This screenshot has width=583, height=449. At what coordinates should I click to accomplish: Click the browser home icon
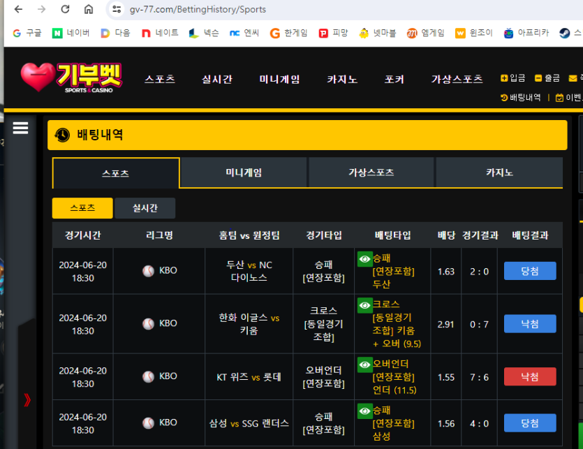(89, 10)
